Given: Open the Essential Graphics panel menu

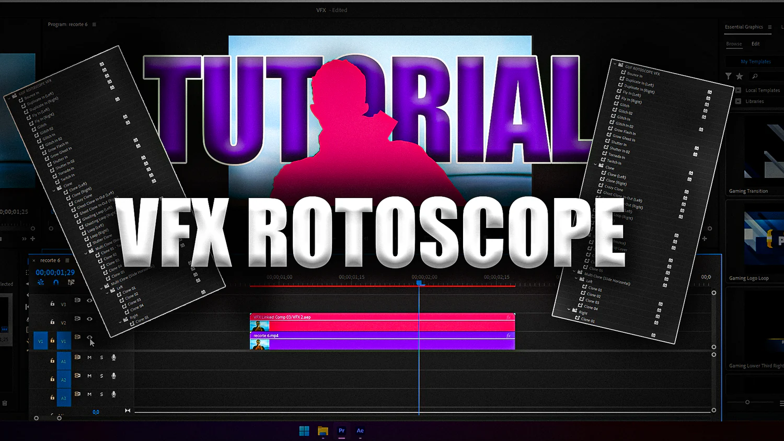Looking at the screenshot, I should click(x=769, y=27).
